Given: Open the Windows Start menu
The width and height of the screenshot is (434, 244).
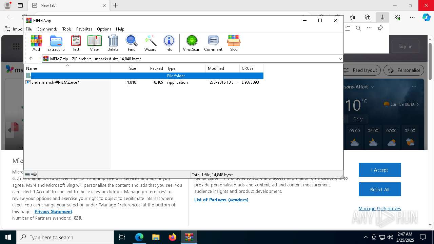Looking at the screenshot, I should tap(8, 237).
